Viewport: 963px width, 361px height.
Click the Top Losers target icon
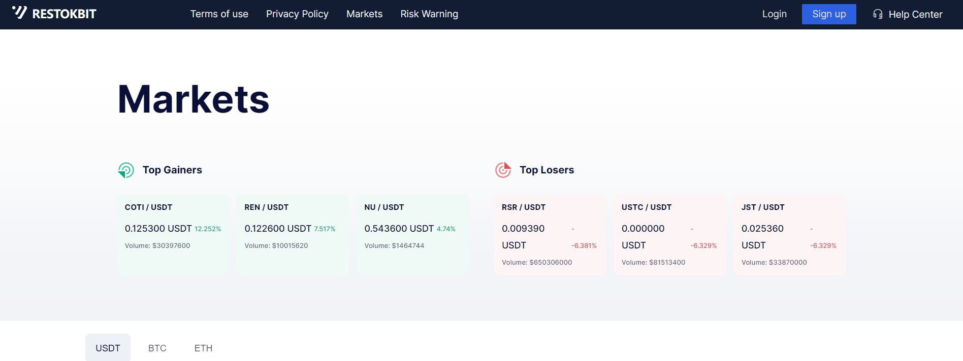coord(503,170)
